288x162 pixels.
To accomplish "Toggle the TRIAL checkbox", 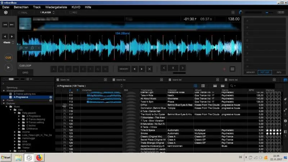I will pyautogui.click(x=19, y=13).
